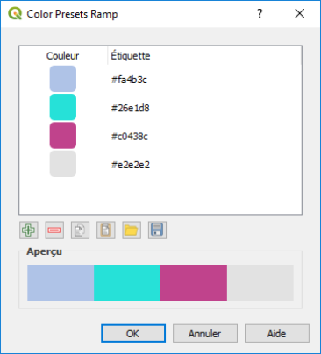Image resolution: width=321 pixels, height=354 pixels.
Task: Click the export colors floppy disk icon
Action: 157,230
